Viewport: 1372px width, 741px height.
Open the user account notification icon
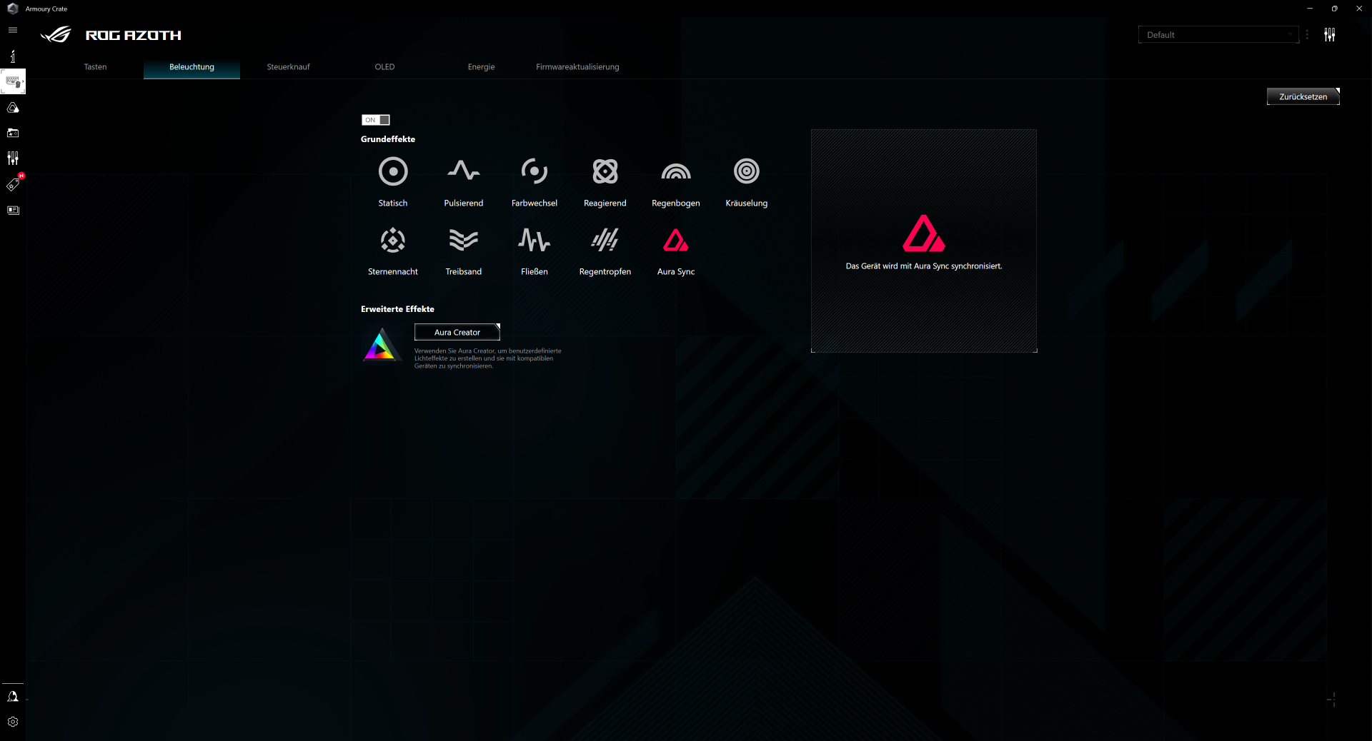[13, 696]
